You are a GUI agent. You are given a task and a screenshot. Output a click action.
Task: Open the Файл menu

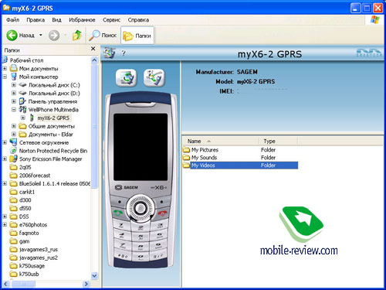click(12, 20)
